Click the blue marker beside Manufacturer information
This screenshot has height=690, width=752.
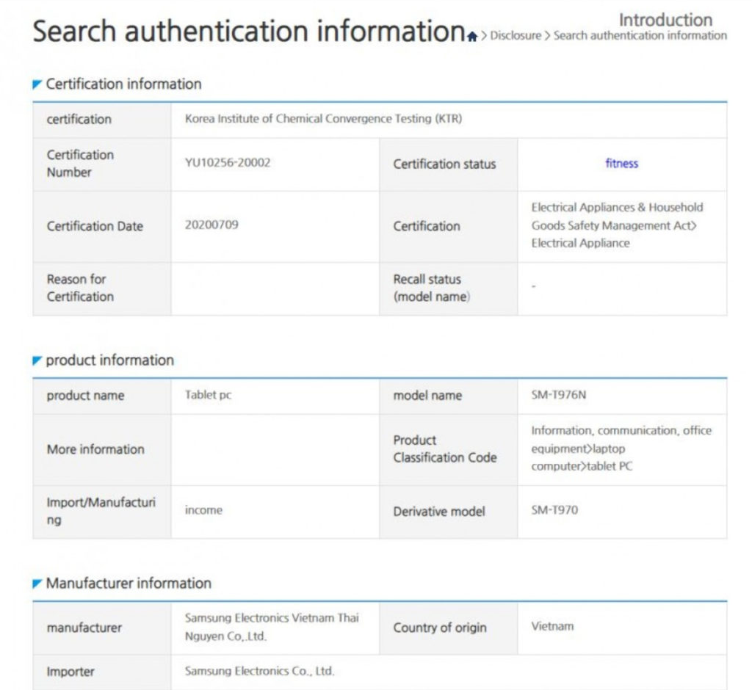coord(37,584)
